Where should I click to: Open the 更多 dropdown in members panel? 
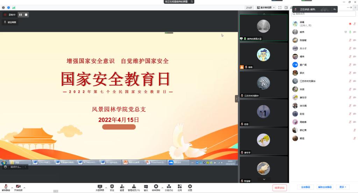(344, 187)
